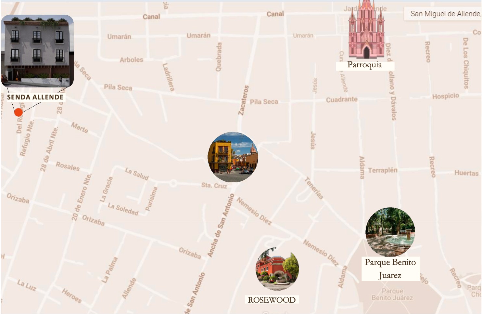
Task: Click the Arboles street label
Action: (x=131, y=60)
